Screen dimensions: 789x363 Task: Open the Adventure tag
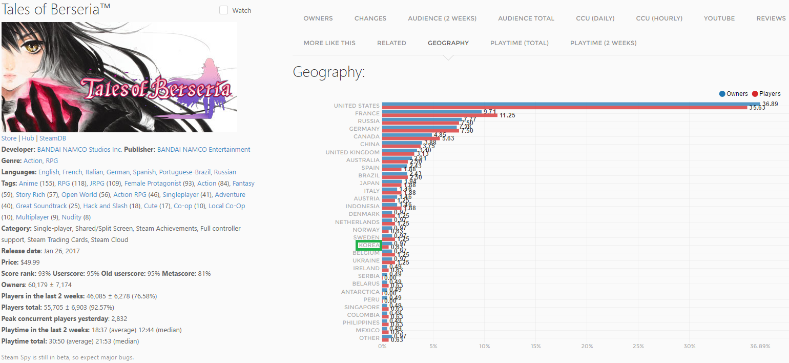point(230,195)
